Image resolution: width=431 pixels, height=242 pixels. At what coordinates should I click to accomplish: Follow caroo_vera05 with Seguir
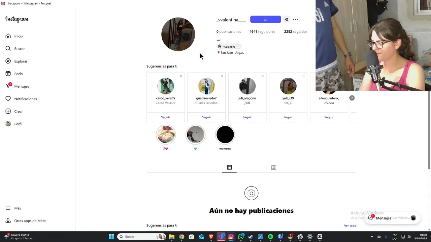tap(165, 117)
